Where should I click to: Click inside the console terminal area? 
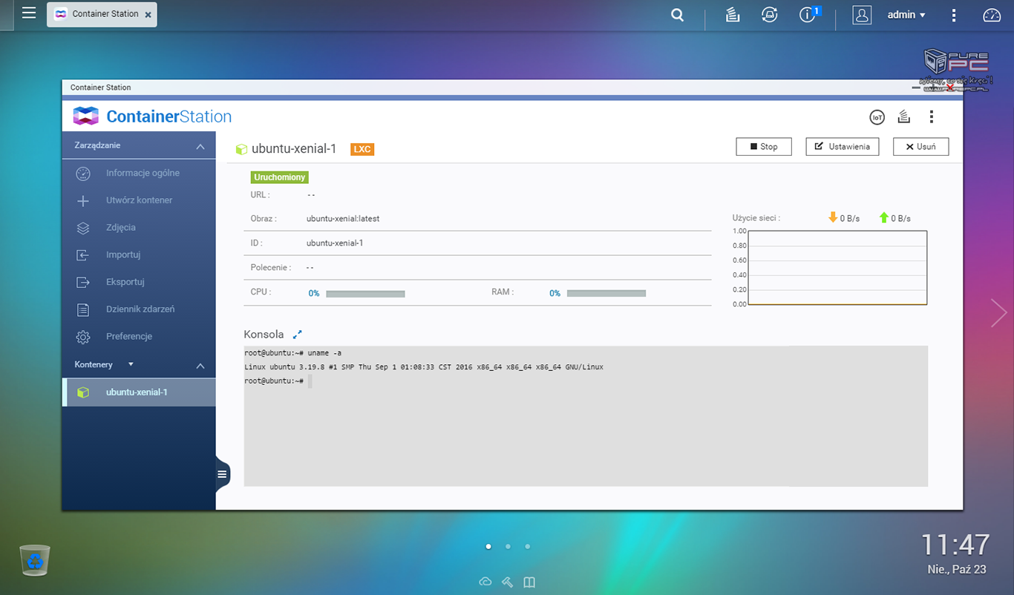click(x=586, y=416)
